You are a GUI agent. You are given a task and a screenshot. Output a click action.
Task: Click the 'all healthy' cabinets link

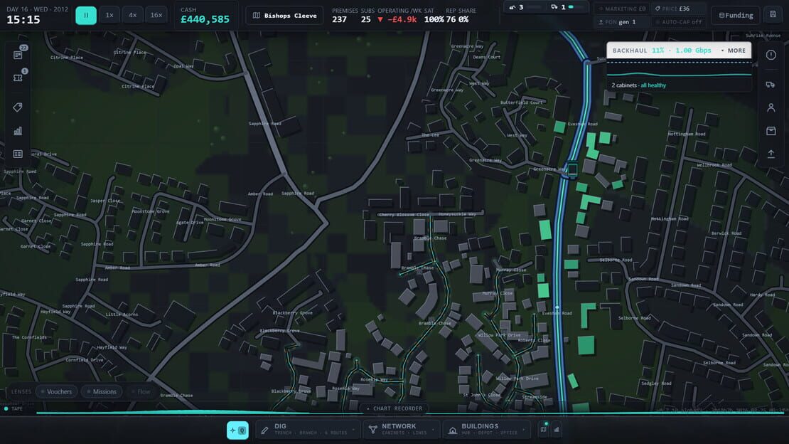click(x=653, y=85)
